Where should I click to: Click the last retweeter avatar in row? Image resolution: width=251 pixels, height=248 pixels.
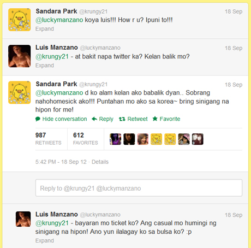tap(198, 139)
